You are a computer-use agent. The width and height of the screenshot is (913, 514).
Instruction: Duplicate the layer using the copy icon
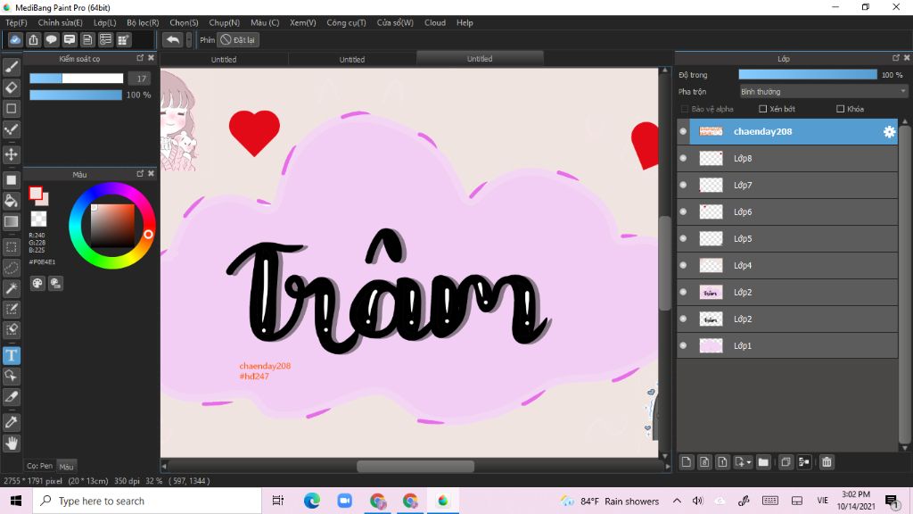click(786, 462)
